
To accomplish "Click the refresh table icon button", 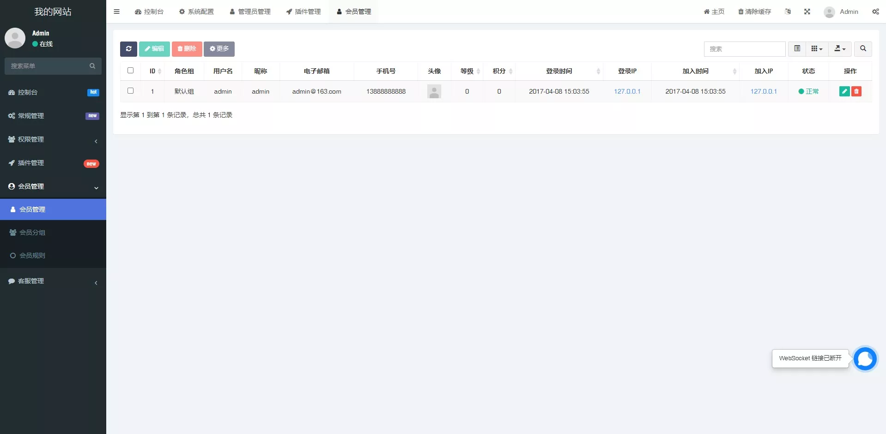I will pos(128,49).
